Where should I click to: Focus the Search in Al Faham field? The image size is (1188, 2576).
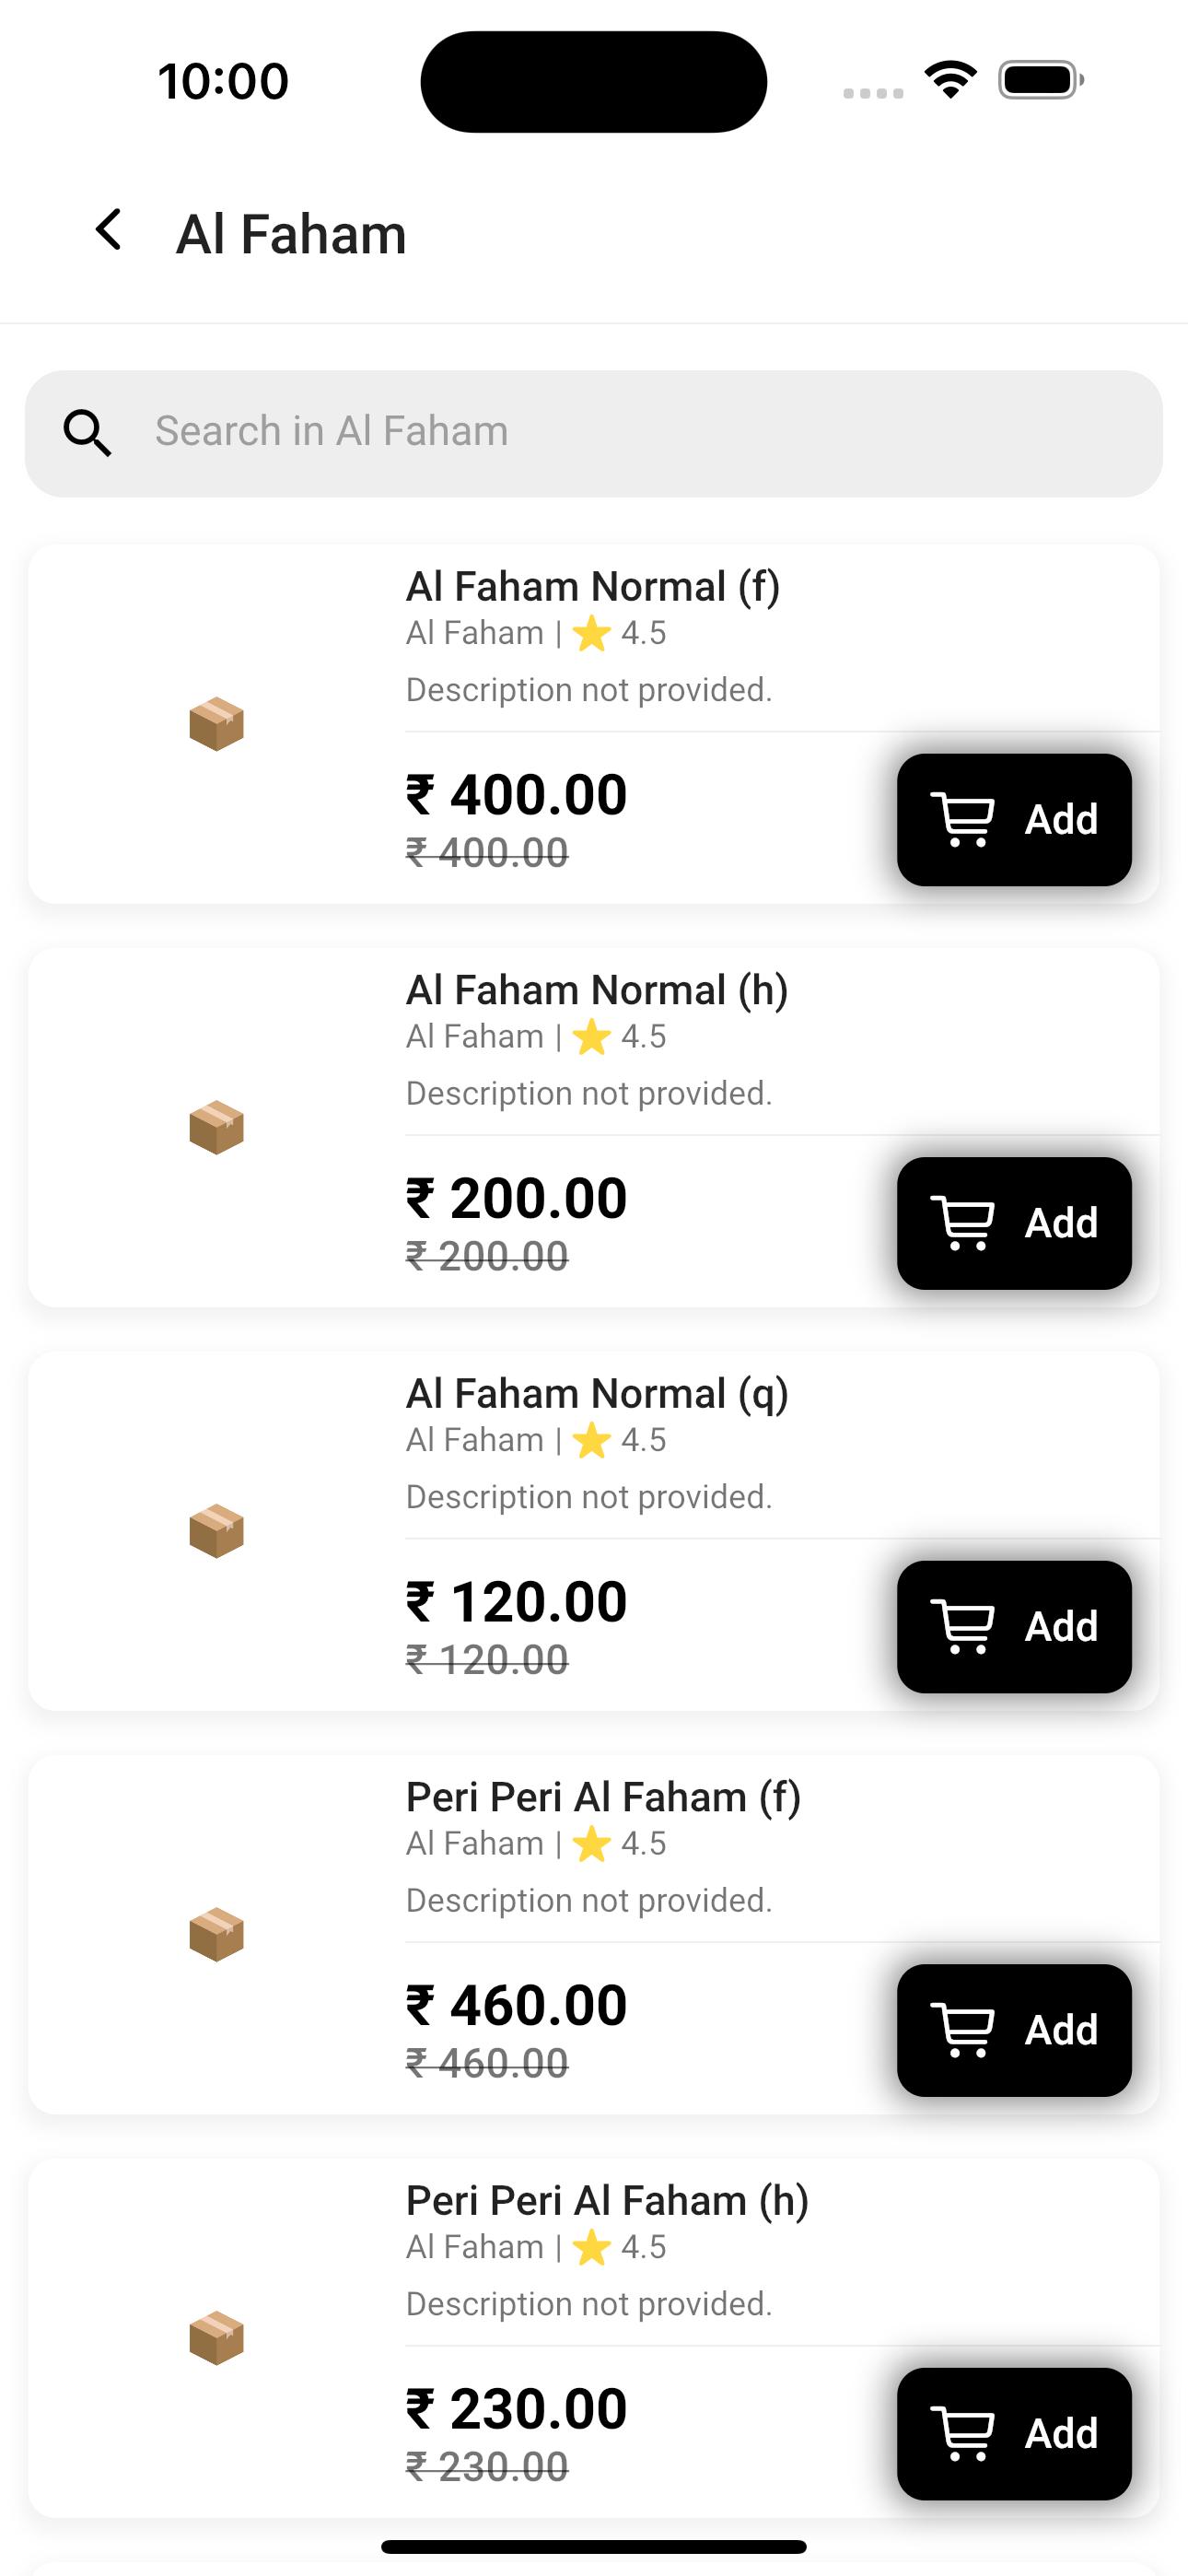tap(594, 434)
